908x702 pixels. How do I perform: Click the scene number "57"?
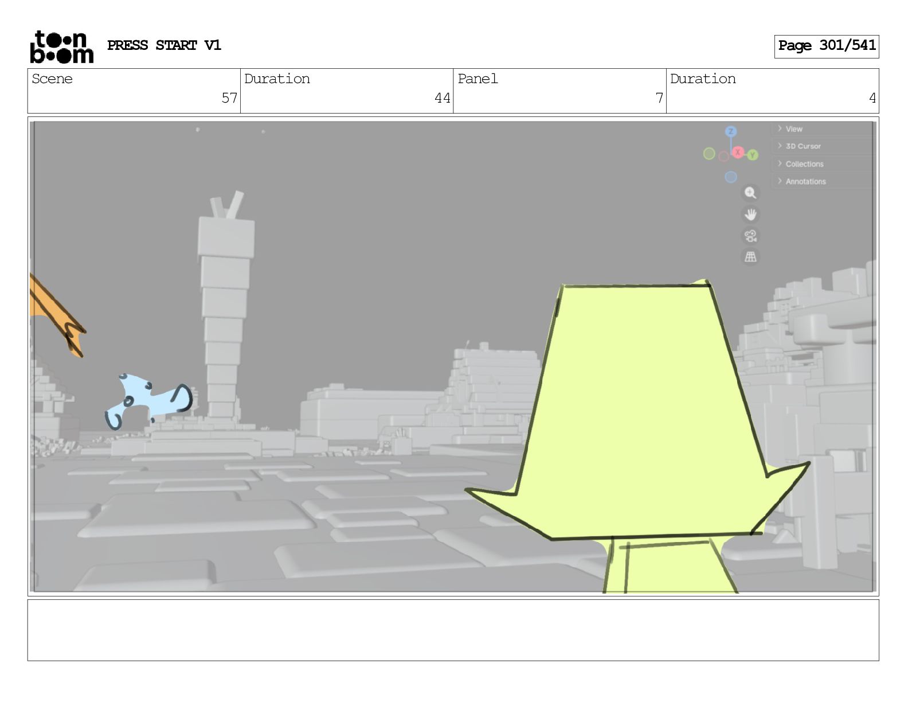(229, 98)
